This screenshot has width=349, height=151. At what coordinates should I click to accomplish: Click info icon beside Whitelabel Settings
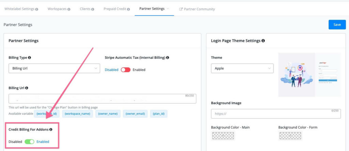[37, 9]
